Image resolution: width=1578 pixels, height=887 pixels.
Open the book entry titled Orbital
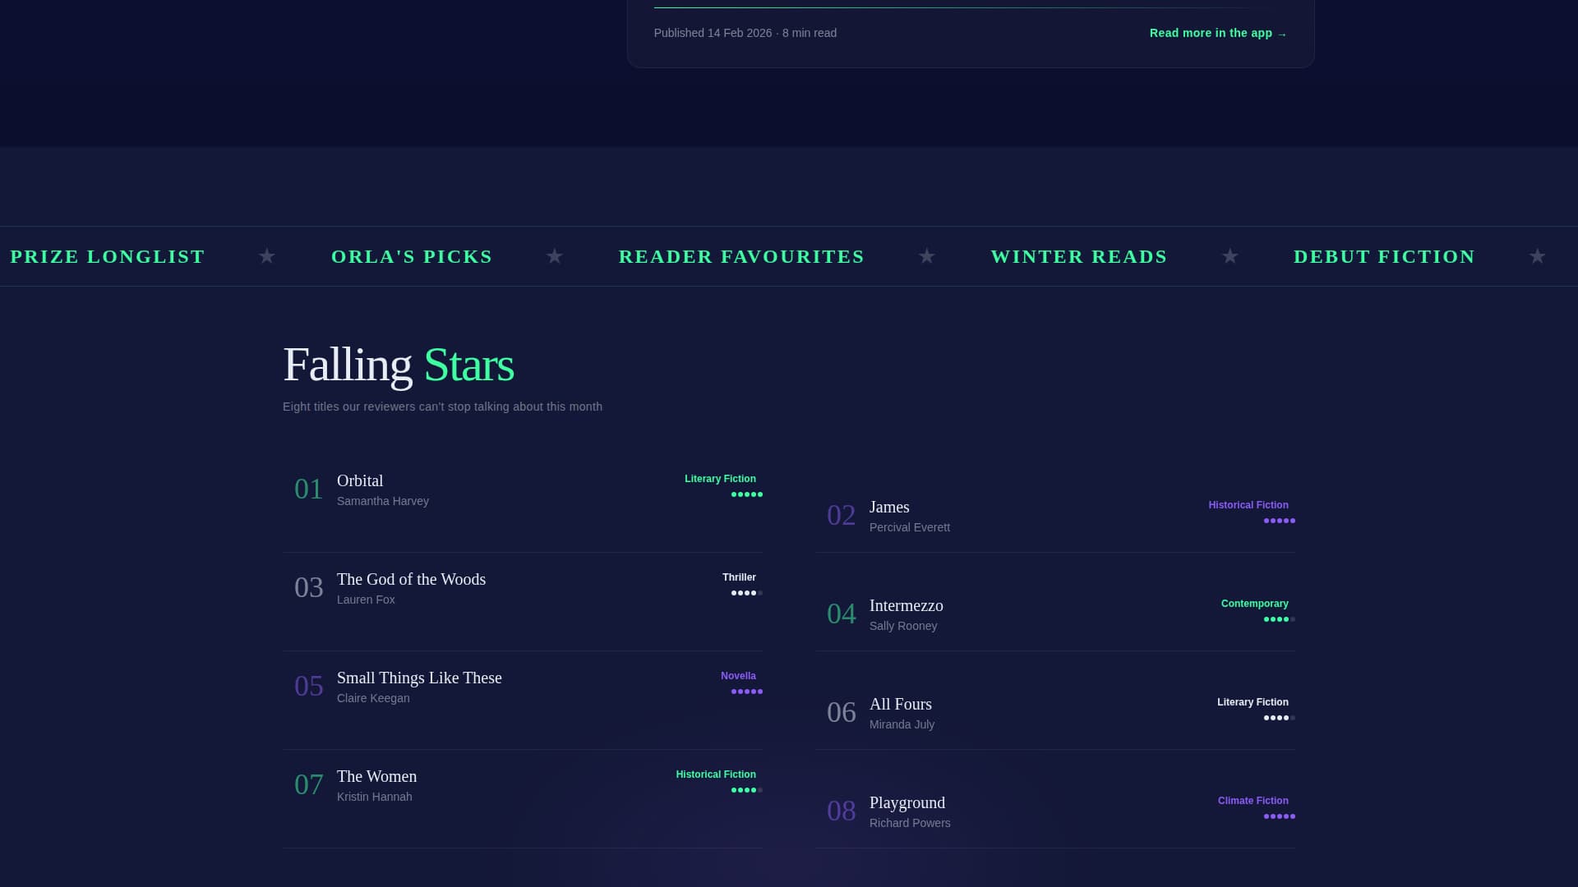[360, 480]
